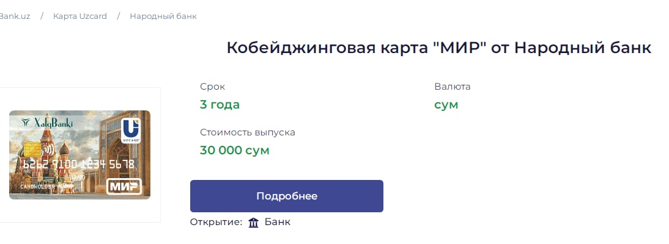Open the Bank.uz breadcrumb link
This screenshot has width=669, height=244.
[x=15, y=16]
